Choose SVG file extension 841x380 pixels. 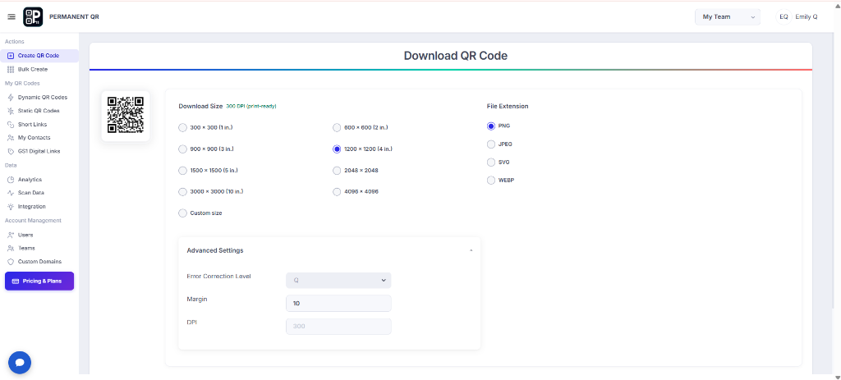tap(491, 162)
